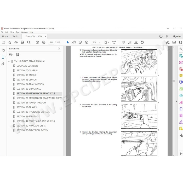Screen dimensions: 183x183
Task: Open the Help question mark icon
Action: (x=161, y=36)
